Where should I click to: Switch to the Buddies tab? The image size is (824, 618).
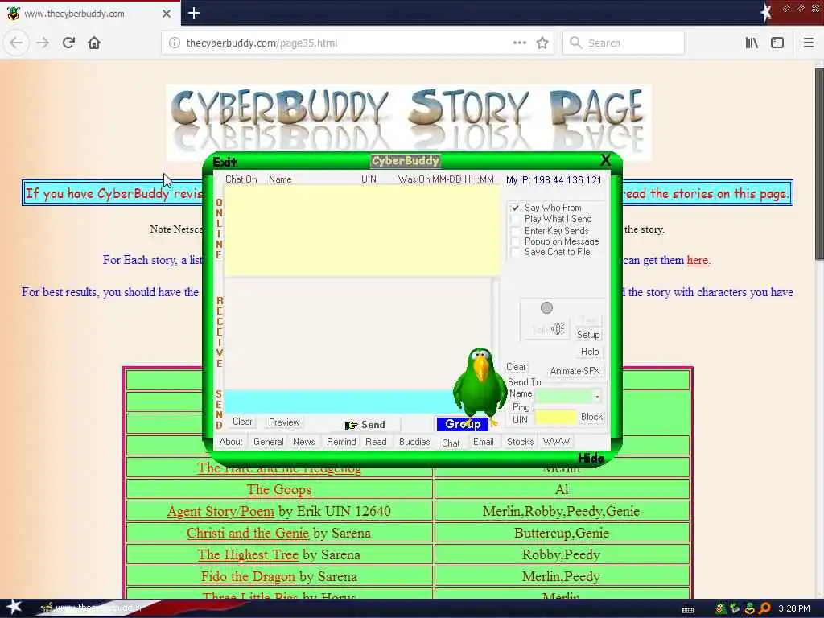pos(414,442)
